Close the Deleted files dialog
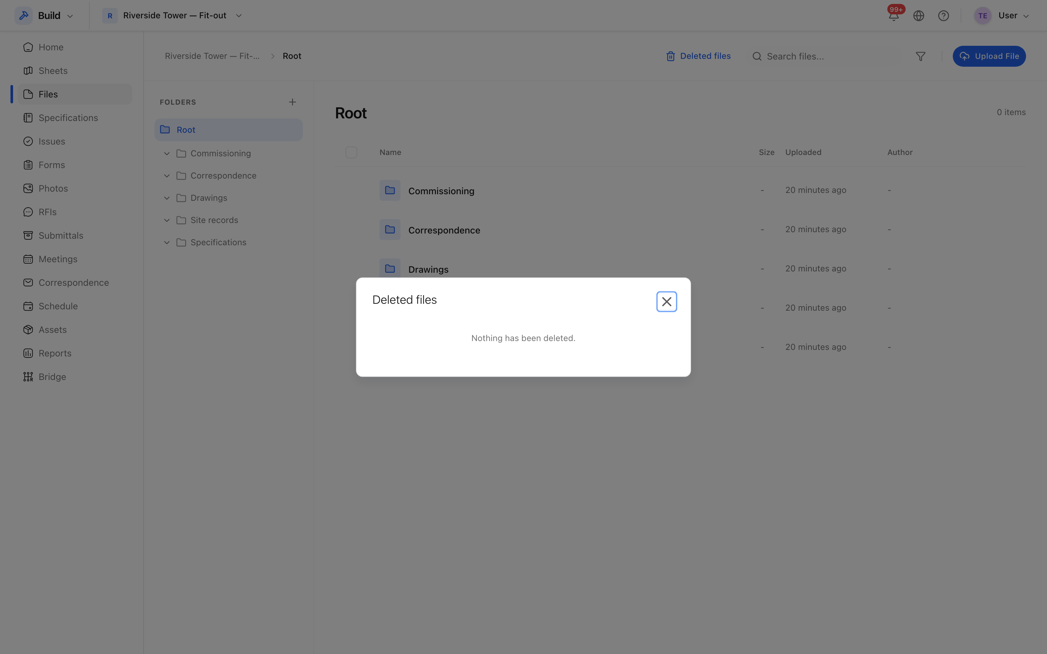Image resolution: width=1047 pixels, height=654 pixels. point(666,301)
